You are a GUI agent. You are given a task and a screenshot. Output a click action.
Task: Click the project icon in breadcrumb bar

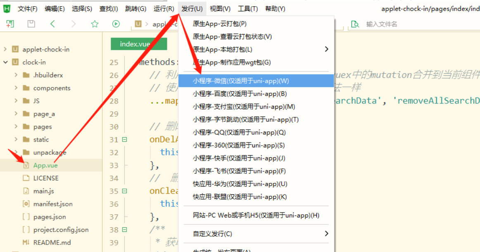(x=138, y=24)
